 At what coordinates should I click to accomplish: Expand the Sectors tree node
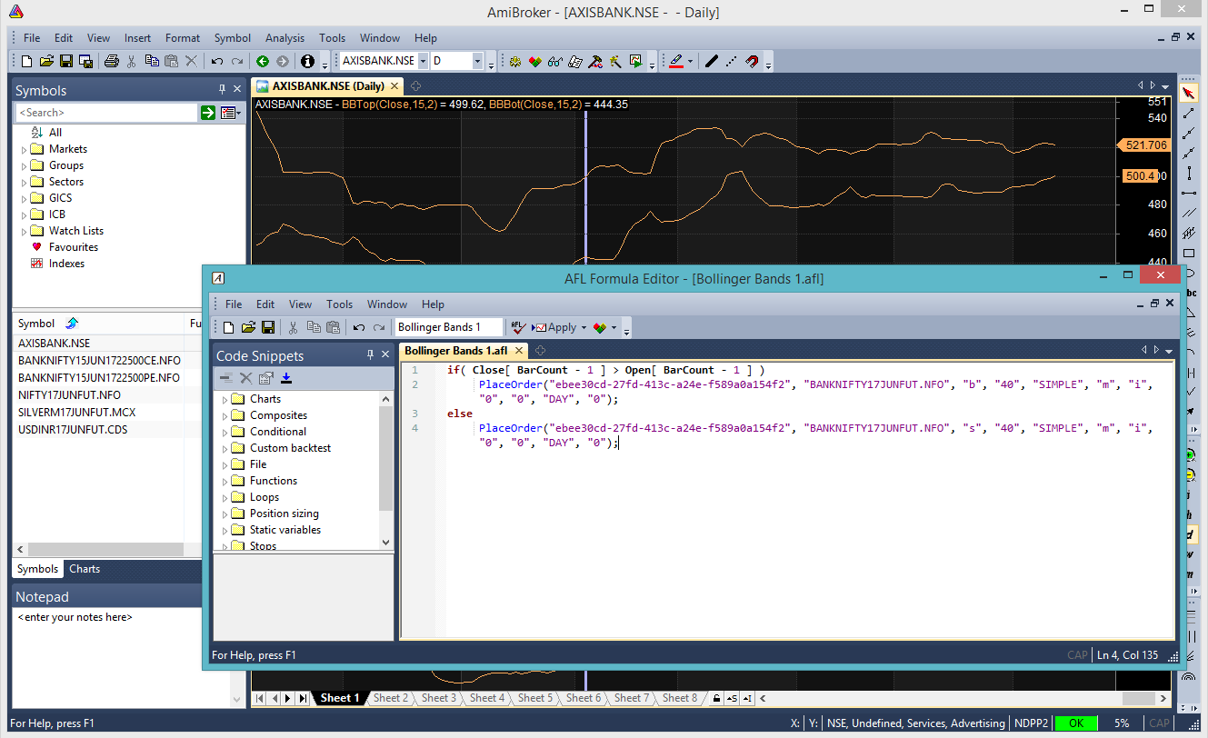(24, 182)
